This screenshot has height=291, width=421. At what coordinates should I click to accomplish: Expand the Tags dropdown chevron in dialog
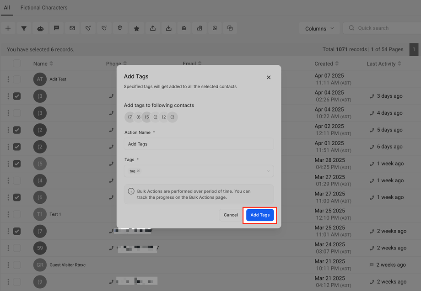click(268, 171)
